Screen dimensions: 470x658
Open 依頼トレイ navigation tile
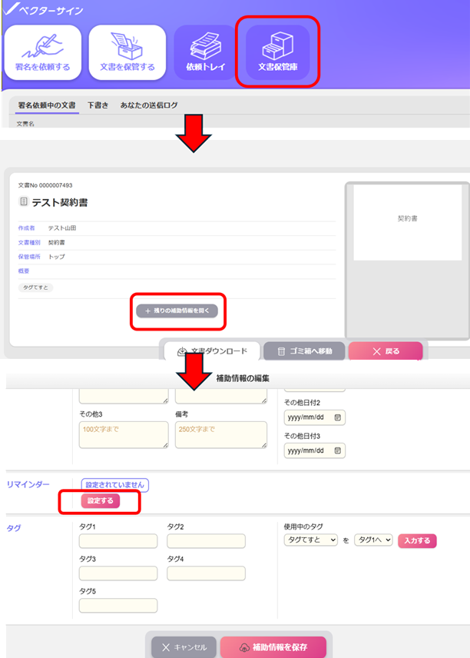coord(206,52)
